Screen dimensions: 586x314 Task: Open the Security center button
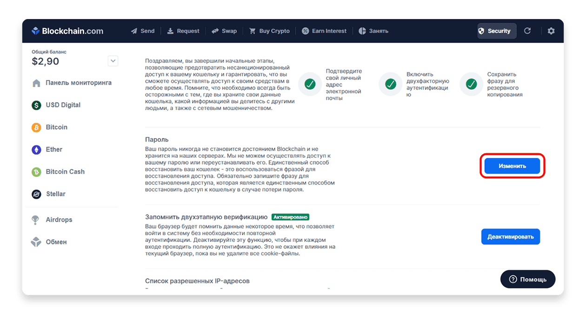coord(497,31)
